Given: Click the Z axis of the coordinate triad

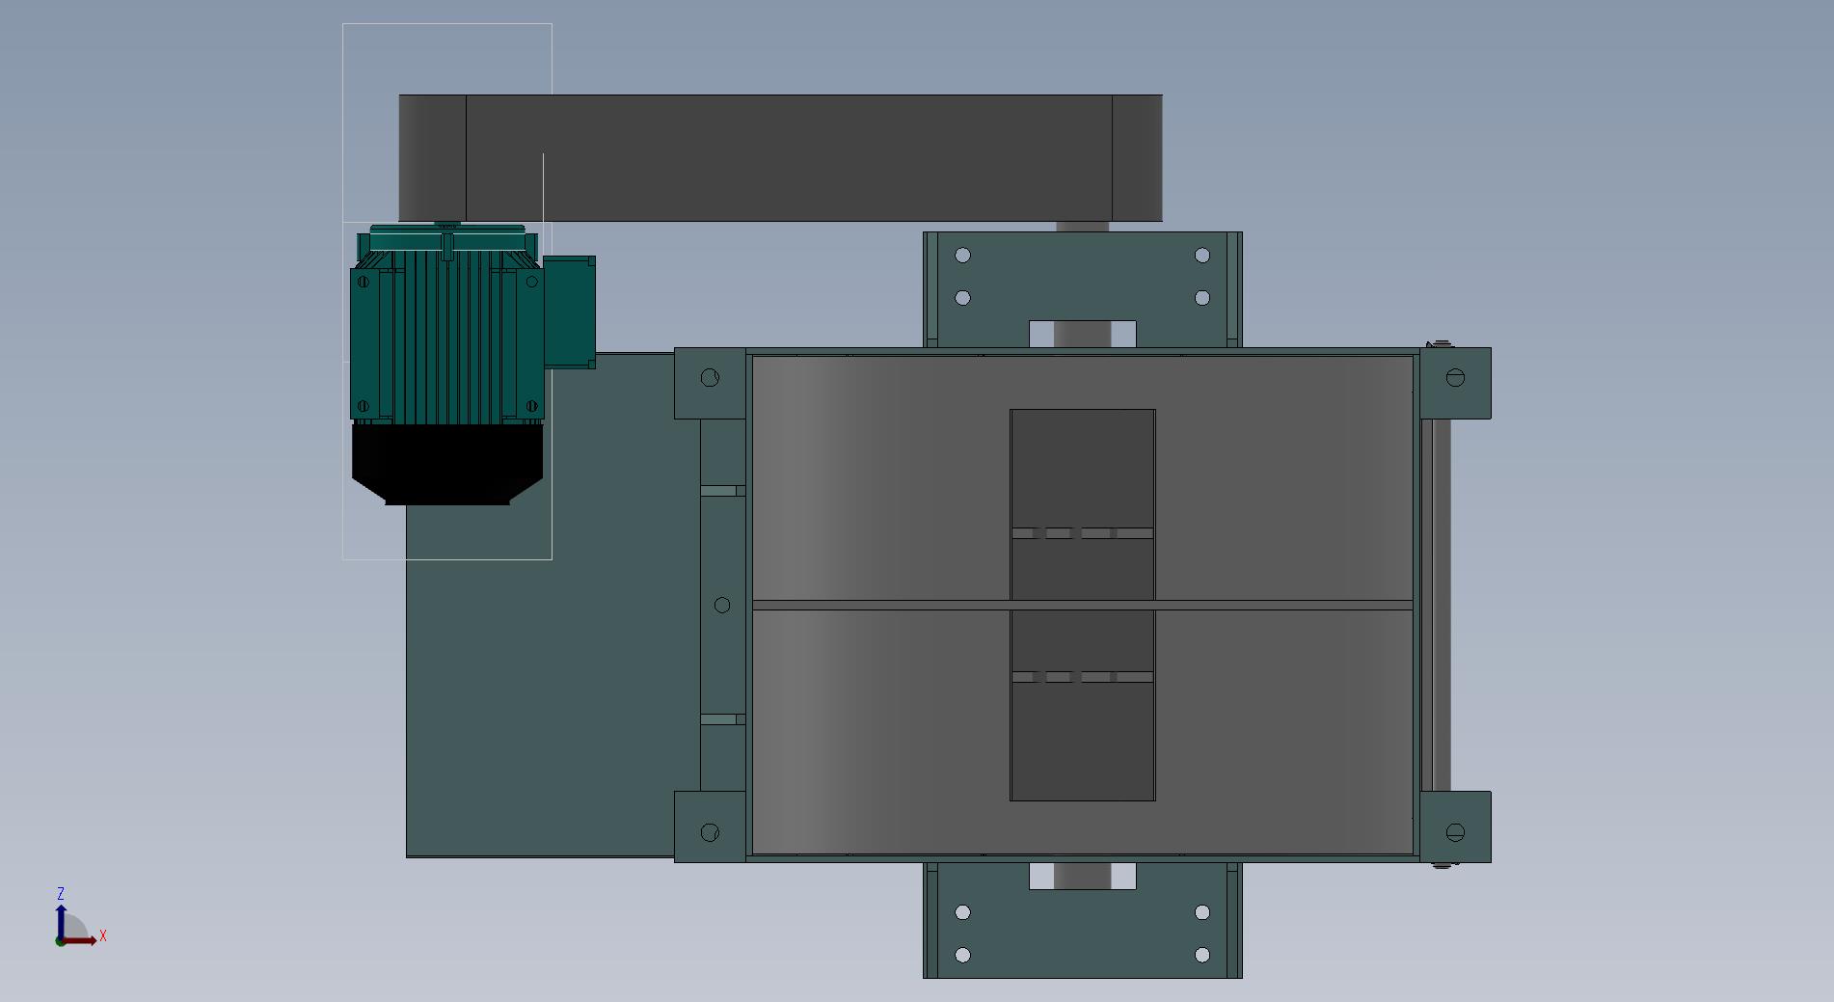Looking at the screenshot, I should pos(62,923).
